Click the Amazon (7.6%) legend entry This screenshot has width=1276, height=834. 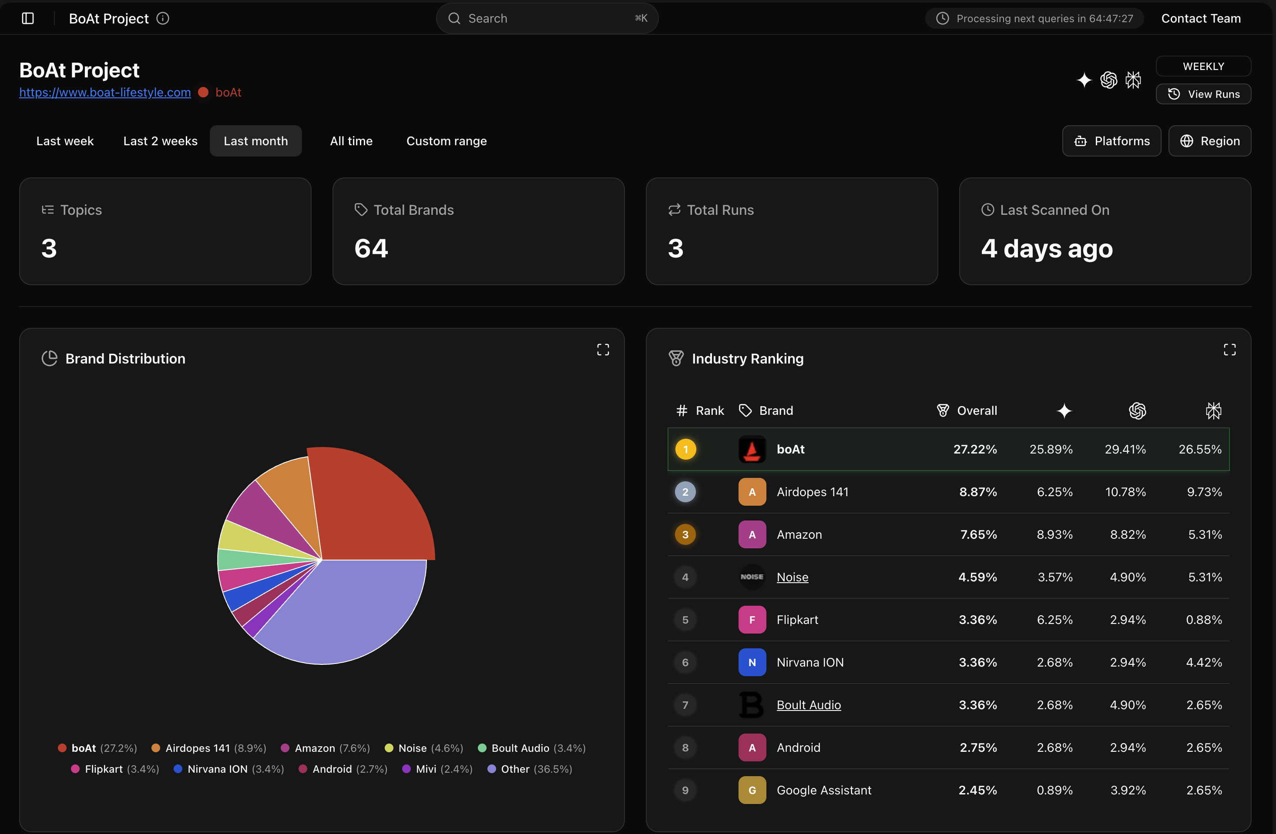pos(325,748)
